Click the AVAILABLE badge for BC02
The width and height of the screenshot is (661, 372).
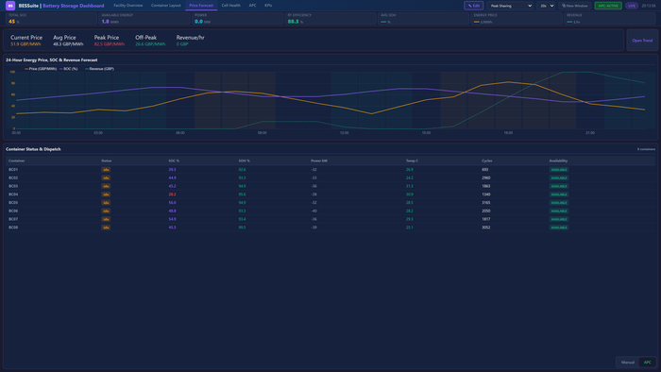tap(559, 178)
